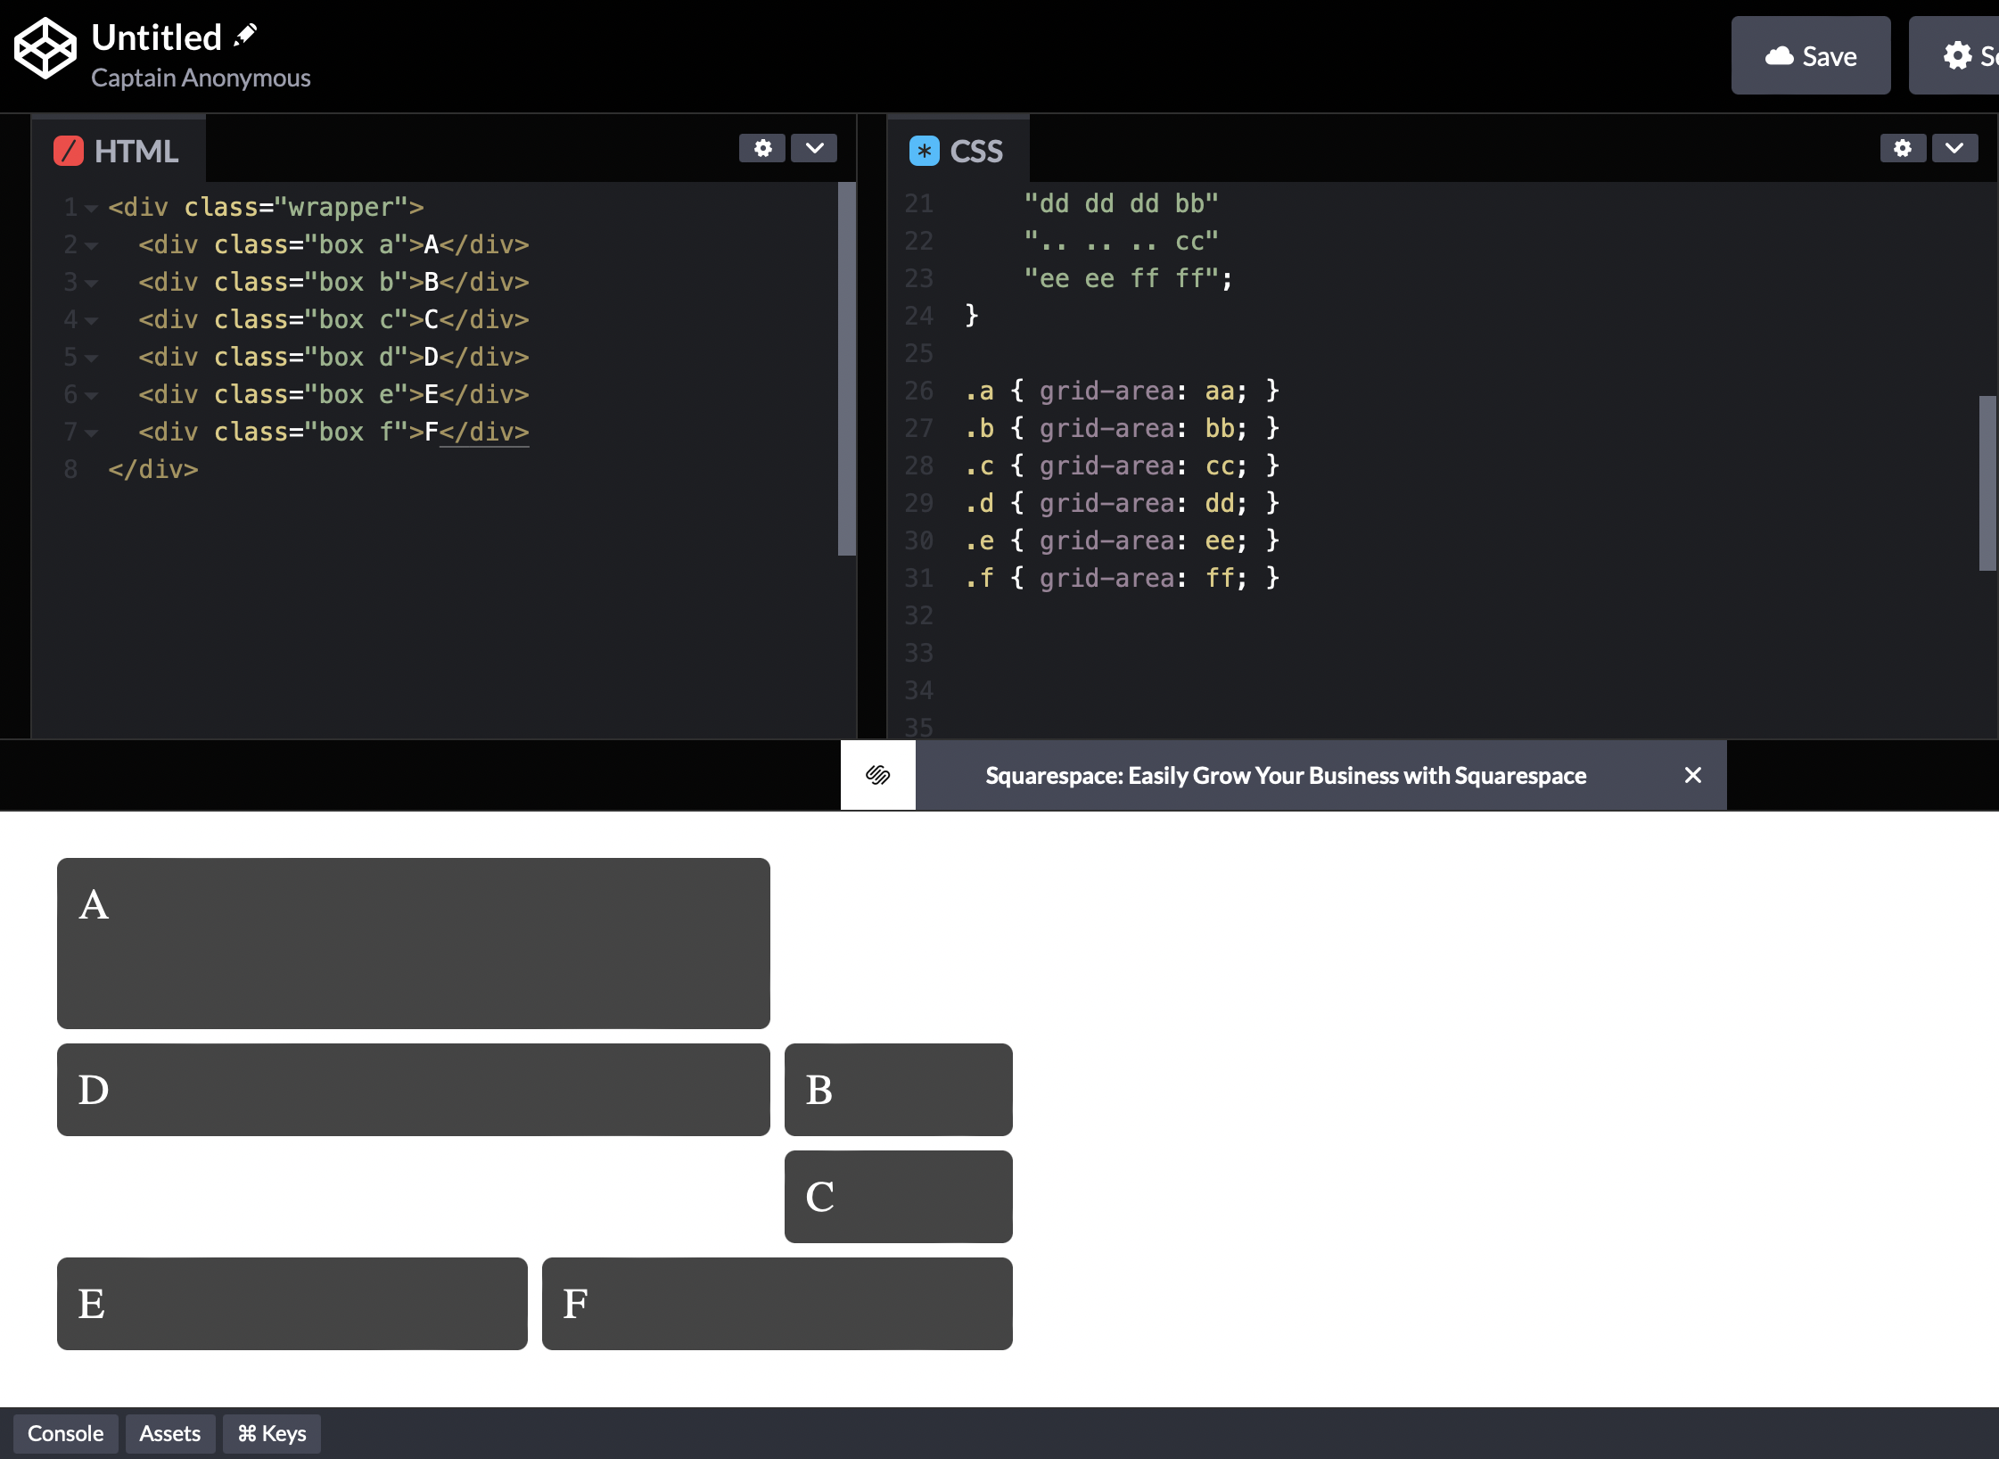Click the HTML editor vertical scrollbar
The image size is (1999, 1459).
(x=846, y=368)
